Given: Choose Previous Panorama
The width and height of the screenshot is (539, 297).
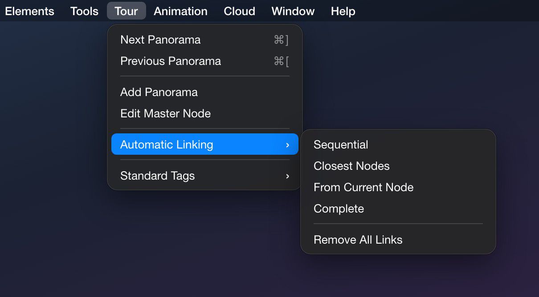Looking at the screenshot, I should pyautogui.click(x=205, y=61).
